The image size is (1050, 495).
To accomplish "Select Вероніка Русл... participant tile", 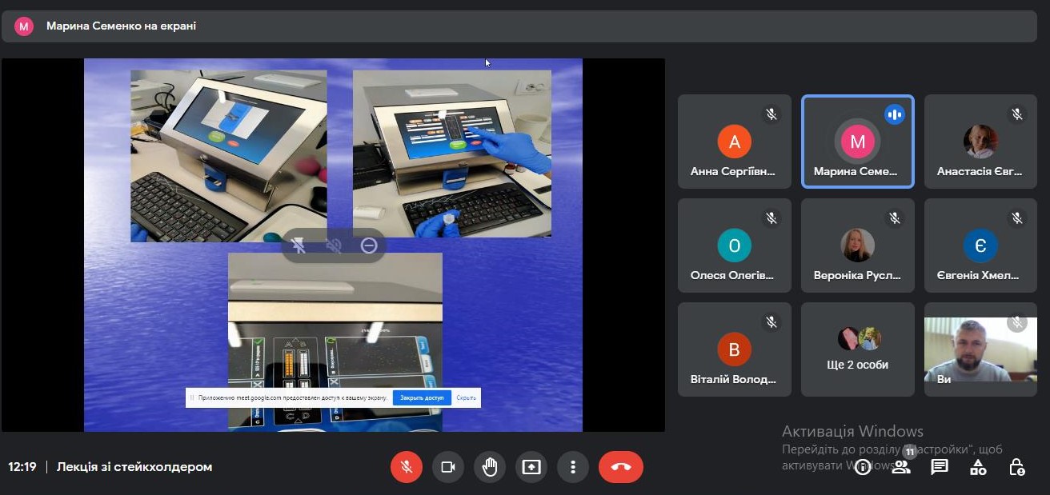I will (858, 246).
